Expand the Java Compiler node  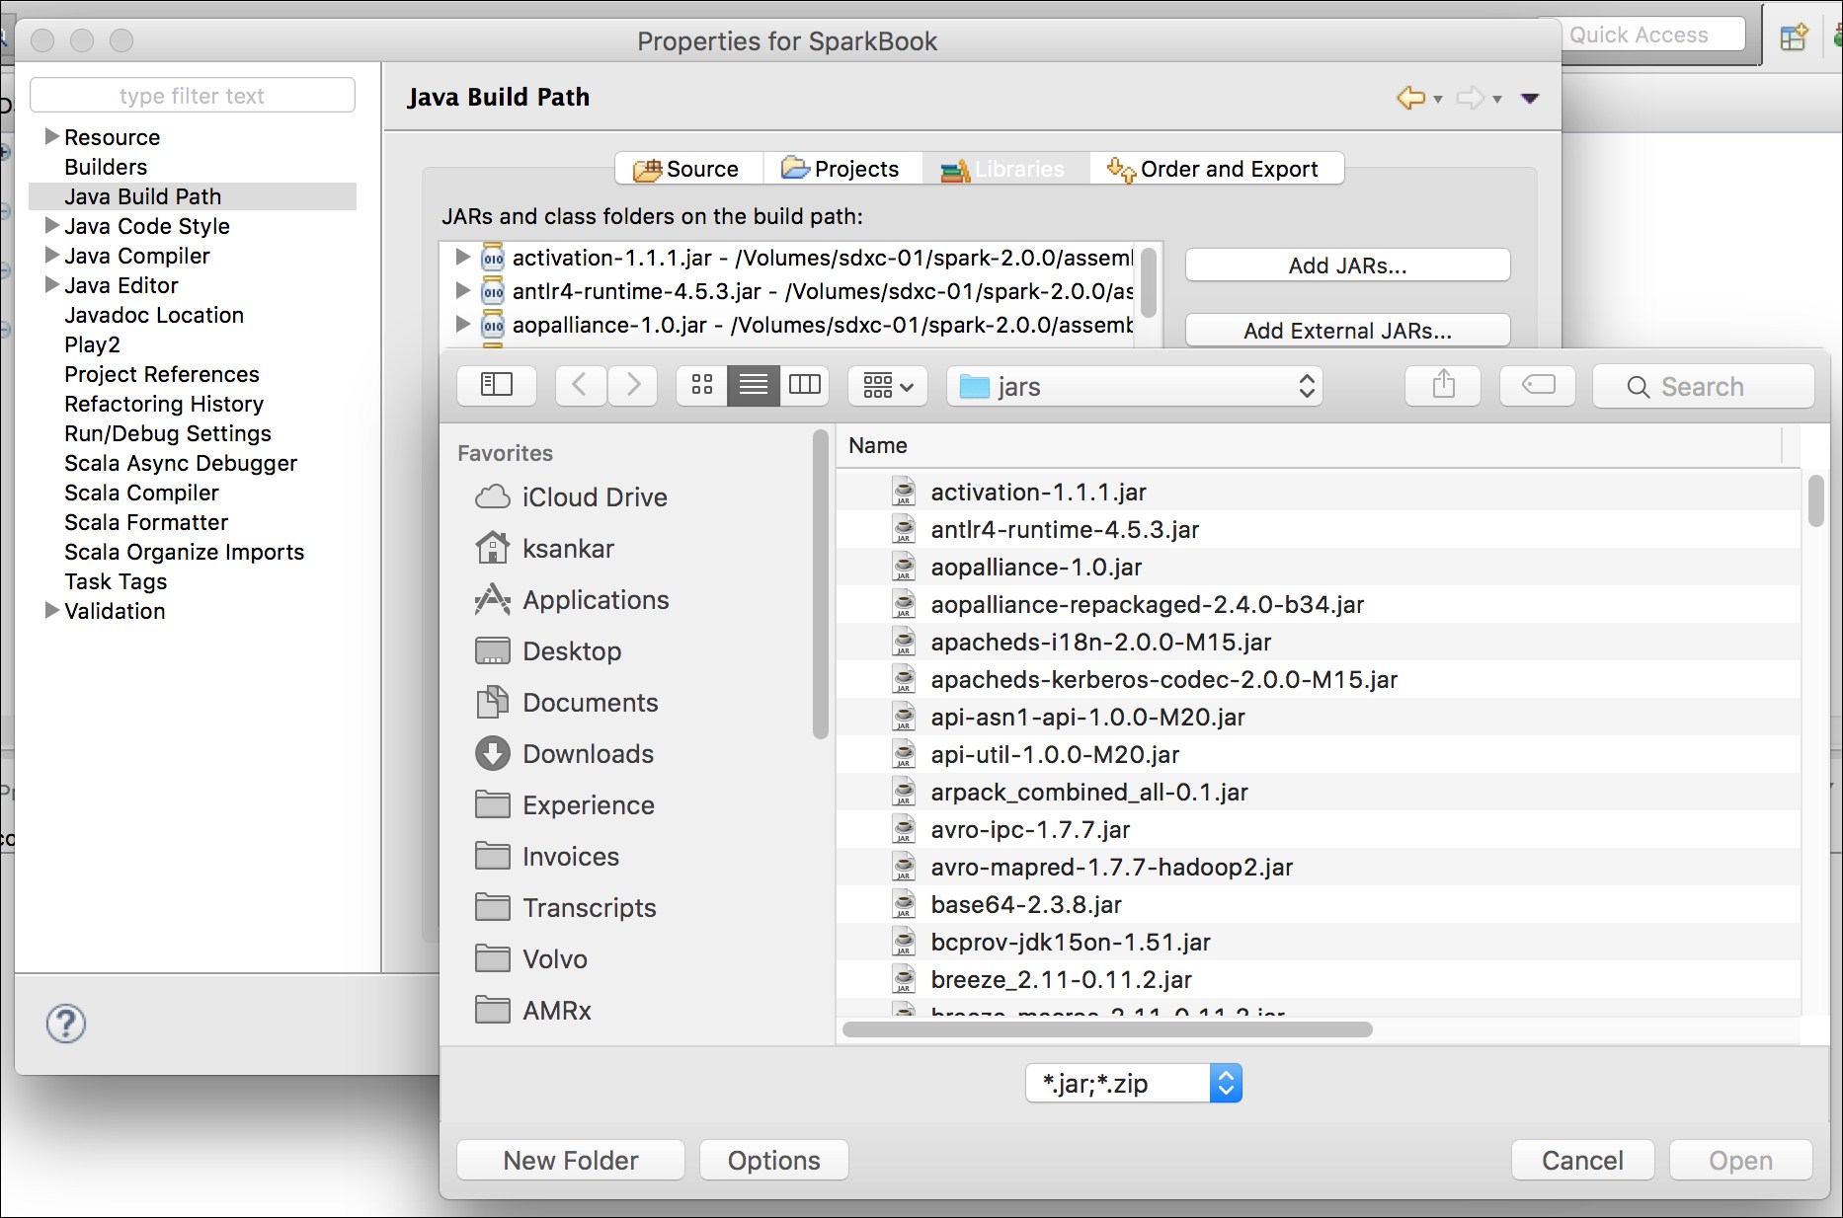(x=52, y=255)
